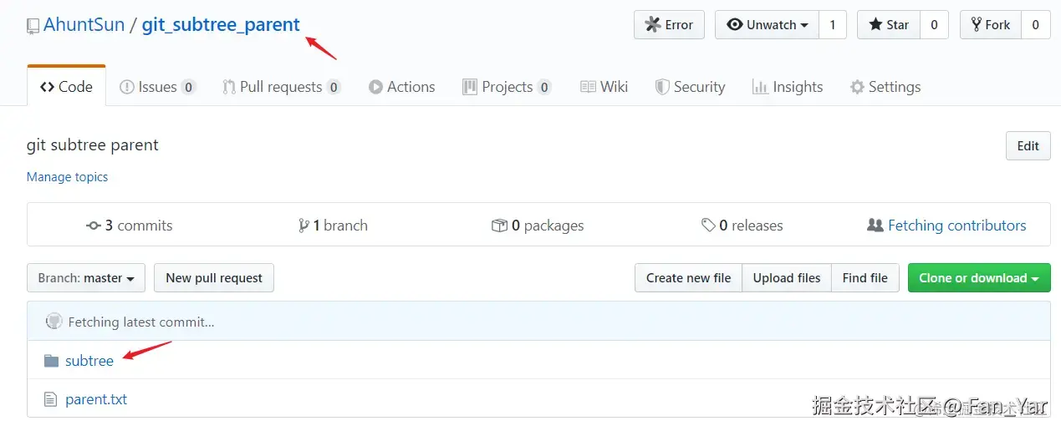
Task: Click the releases tag icon
Action: click(x=708, y=226)
